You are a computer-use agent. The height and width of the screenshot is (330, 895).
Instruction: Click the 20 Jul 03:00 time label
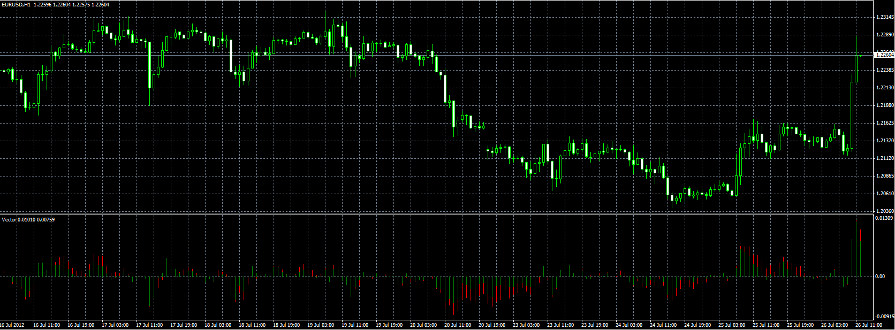[x=423, y=325]
